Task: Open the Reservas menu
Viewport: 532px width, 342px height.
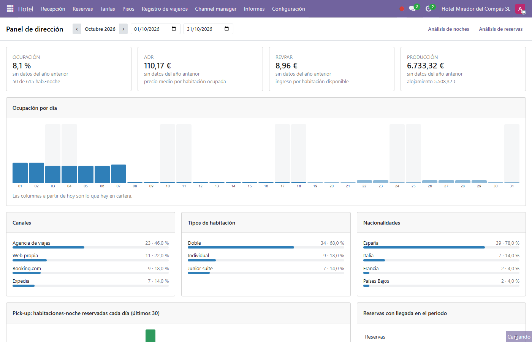Action: [x=83, y=9]
